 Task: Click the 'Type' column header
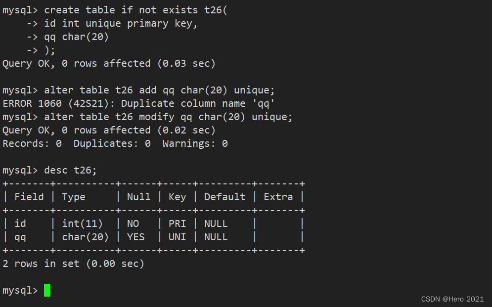pos(73,197)
